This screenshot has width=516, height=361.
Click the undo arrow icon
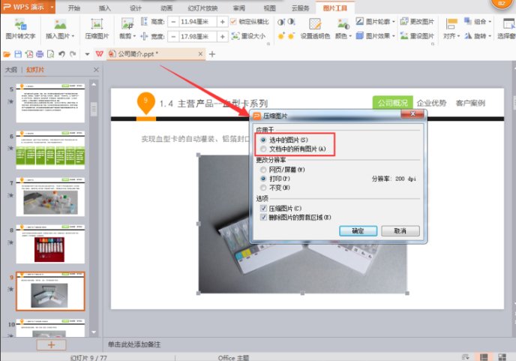pos(61,54)
